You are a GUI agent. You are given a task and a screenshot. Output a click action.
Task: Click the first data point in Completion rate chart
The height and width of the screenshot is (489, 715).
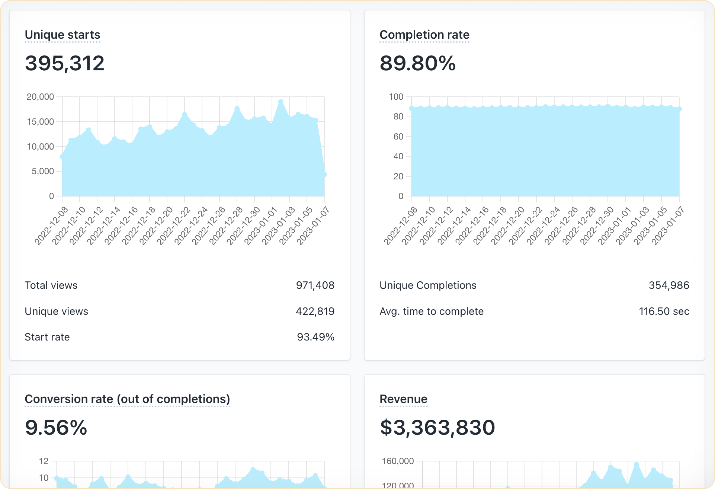(411, 109)
